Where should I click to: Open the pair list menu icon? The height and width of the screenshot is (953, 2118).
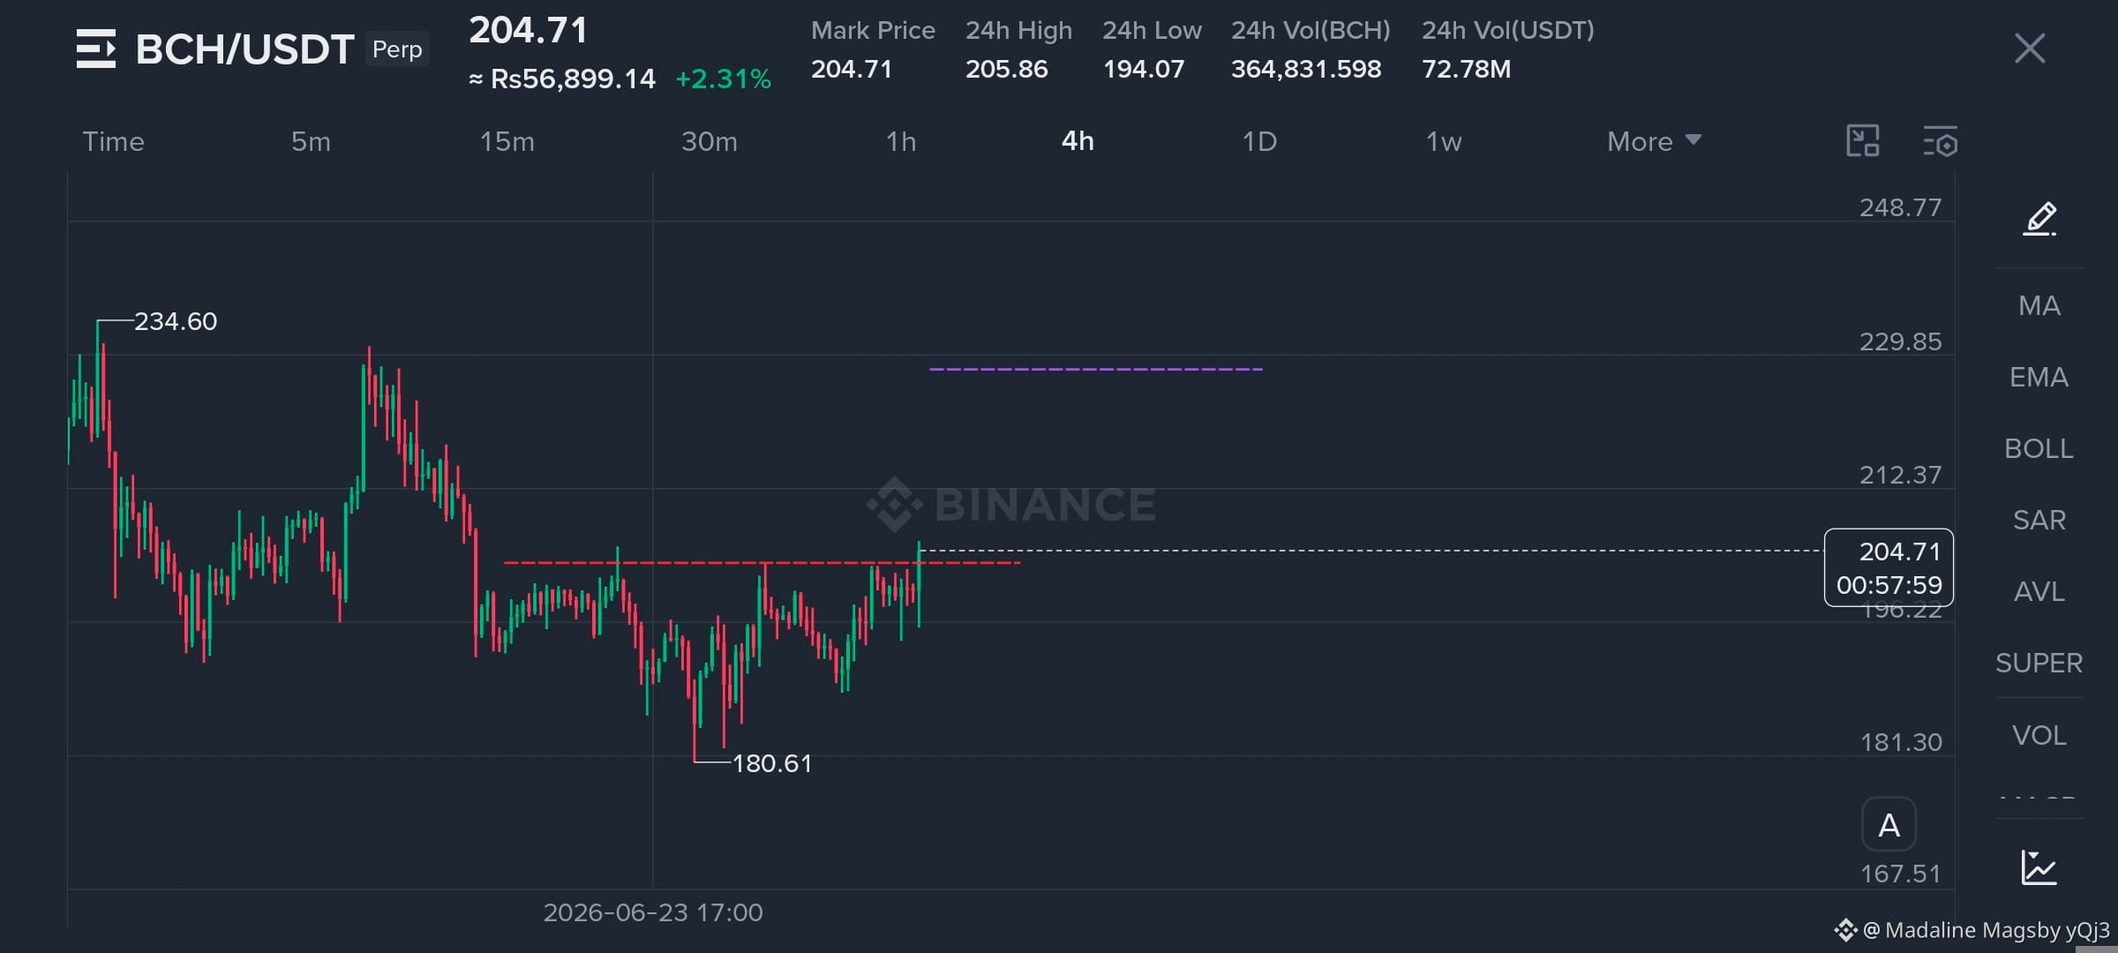96,49
